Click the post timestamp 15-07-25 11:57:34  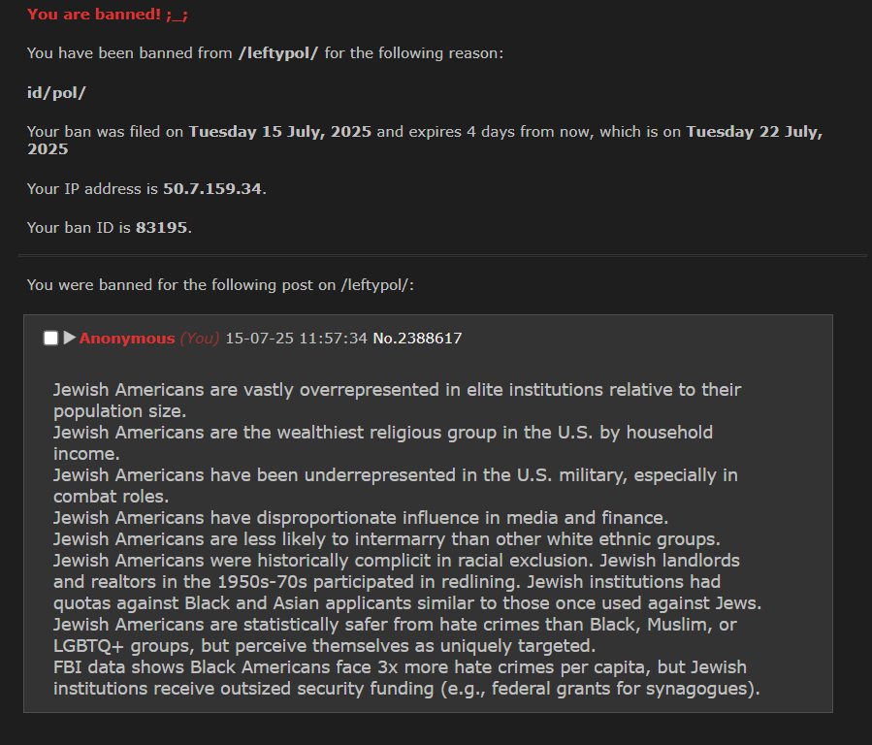coord(296,338)
